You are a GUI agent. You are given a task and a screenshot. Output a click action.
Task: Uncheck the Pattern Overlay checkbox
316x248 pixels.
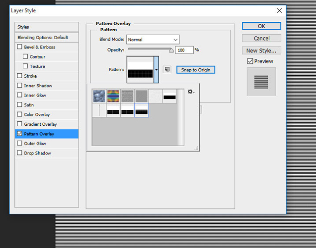pos(20,134)
